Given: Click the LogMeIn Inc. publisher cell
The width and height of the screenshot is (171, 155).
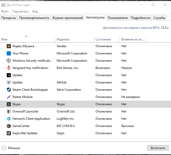Looking at the screenshot, I should [65, 119].
